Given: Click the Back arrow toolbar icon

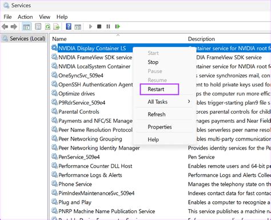Looking at the screenshot, I should (5, 26).
